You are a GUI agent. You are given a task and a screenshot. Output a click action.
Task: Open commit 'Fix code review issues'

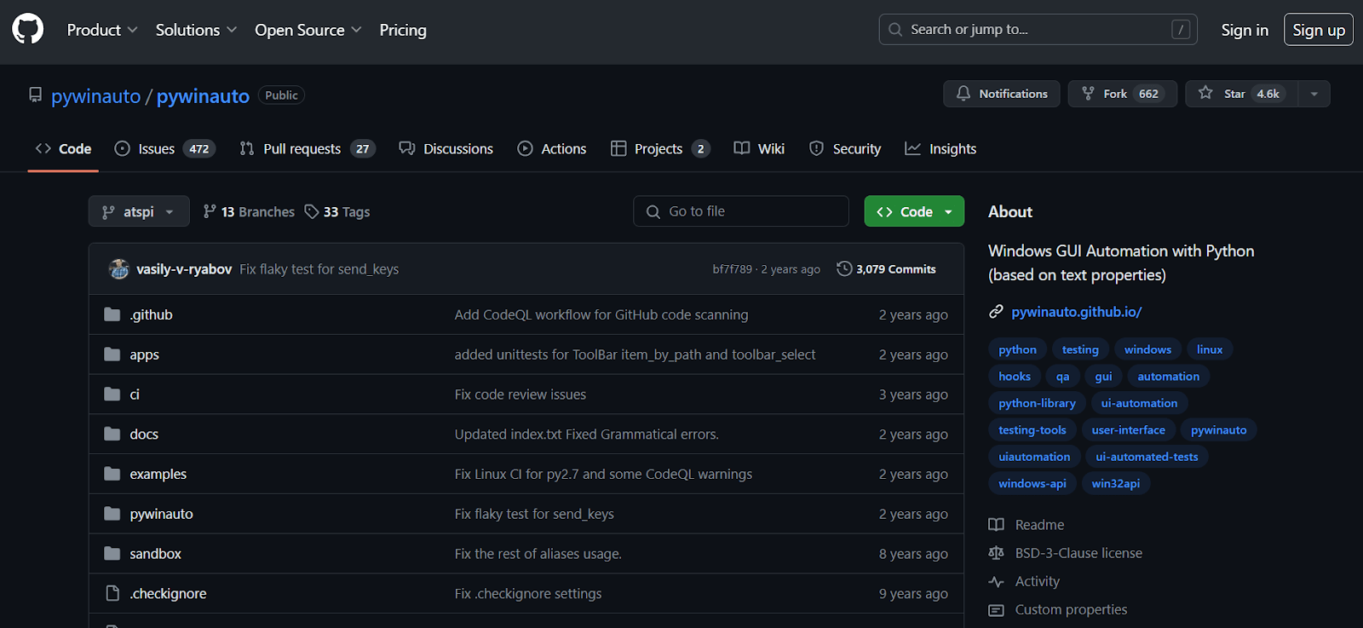pyautogui.click(x=520, y=395)
